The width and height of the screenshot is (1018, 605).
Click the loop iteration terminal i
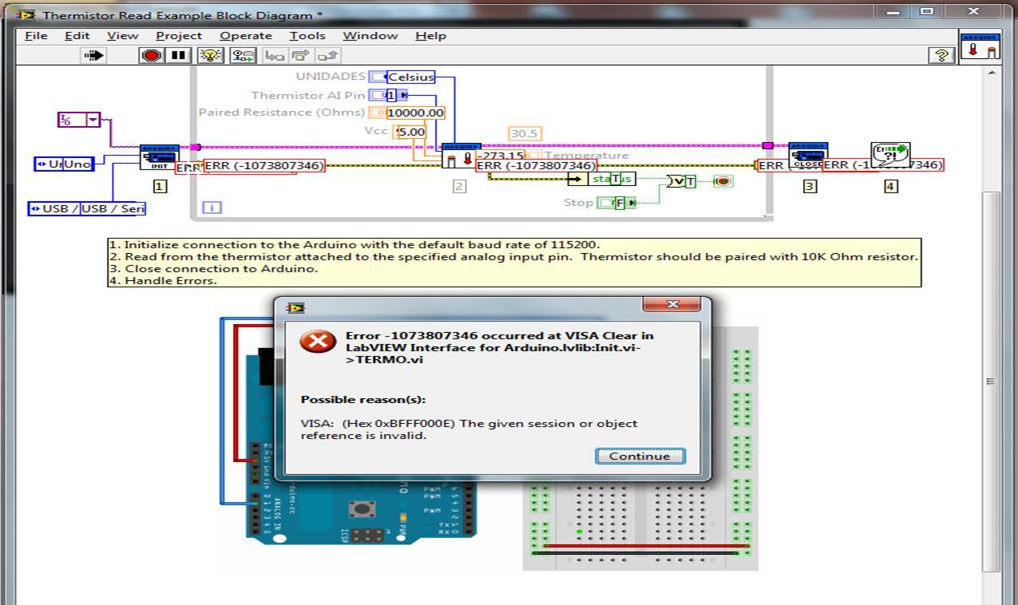(x=212, y=208)
